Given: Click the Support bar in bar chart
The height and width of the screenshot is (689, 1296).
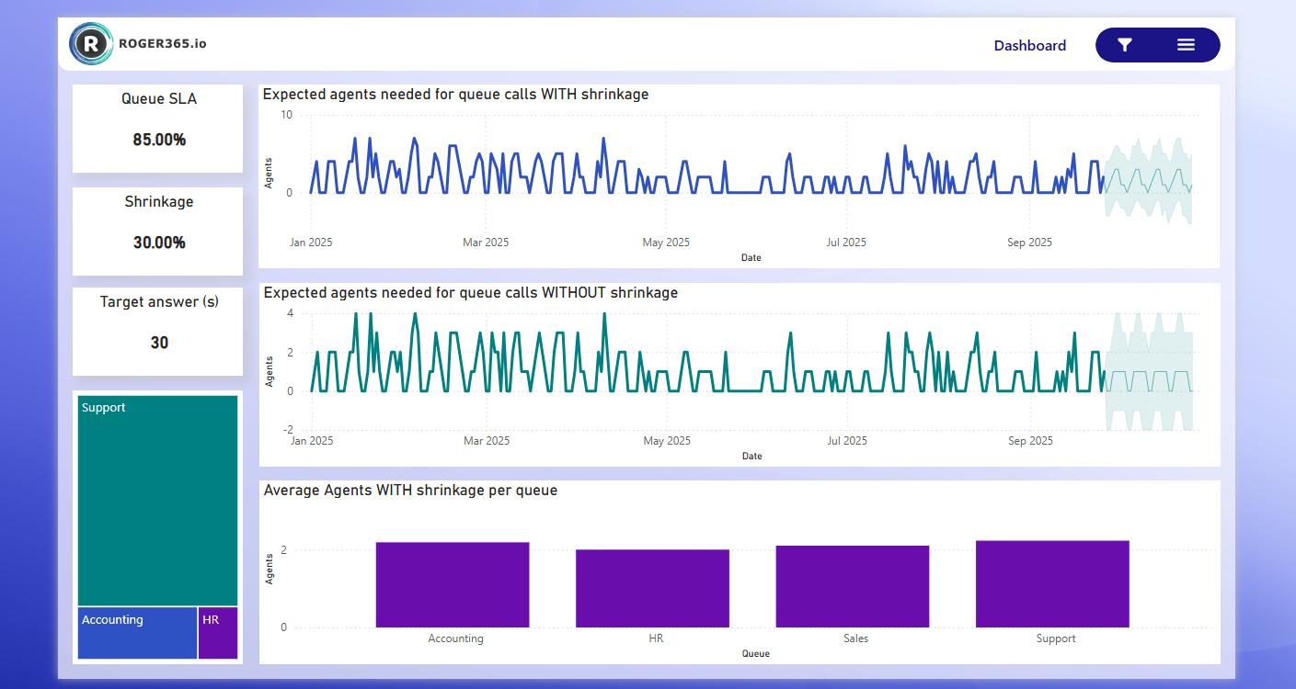Looking at the screenshot, I should click(x=1051, y=584).
